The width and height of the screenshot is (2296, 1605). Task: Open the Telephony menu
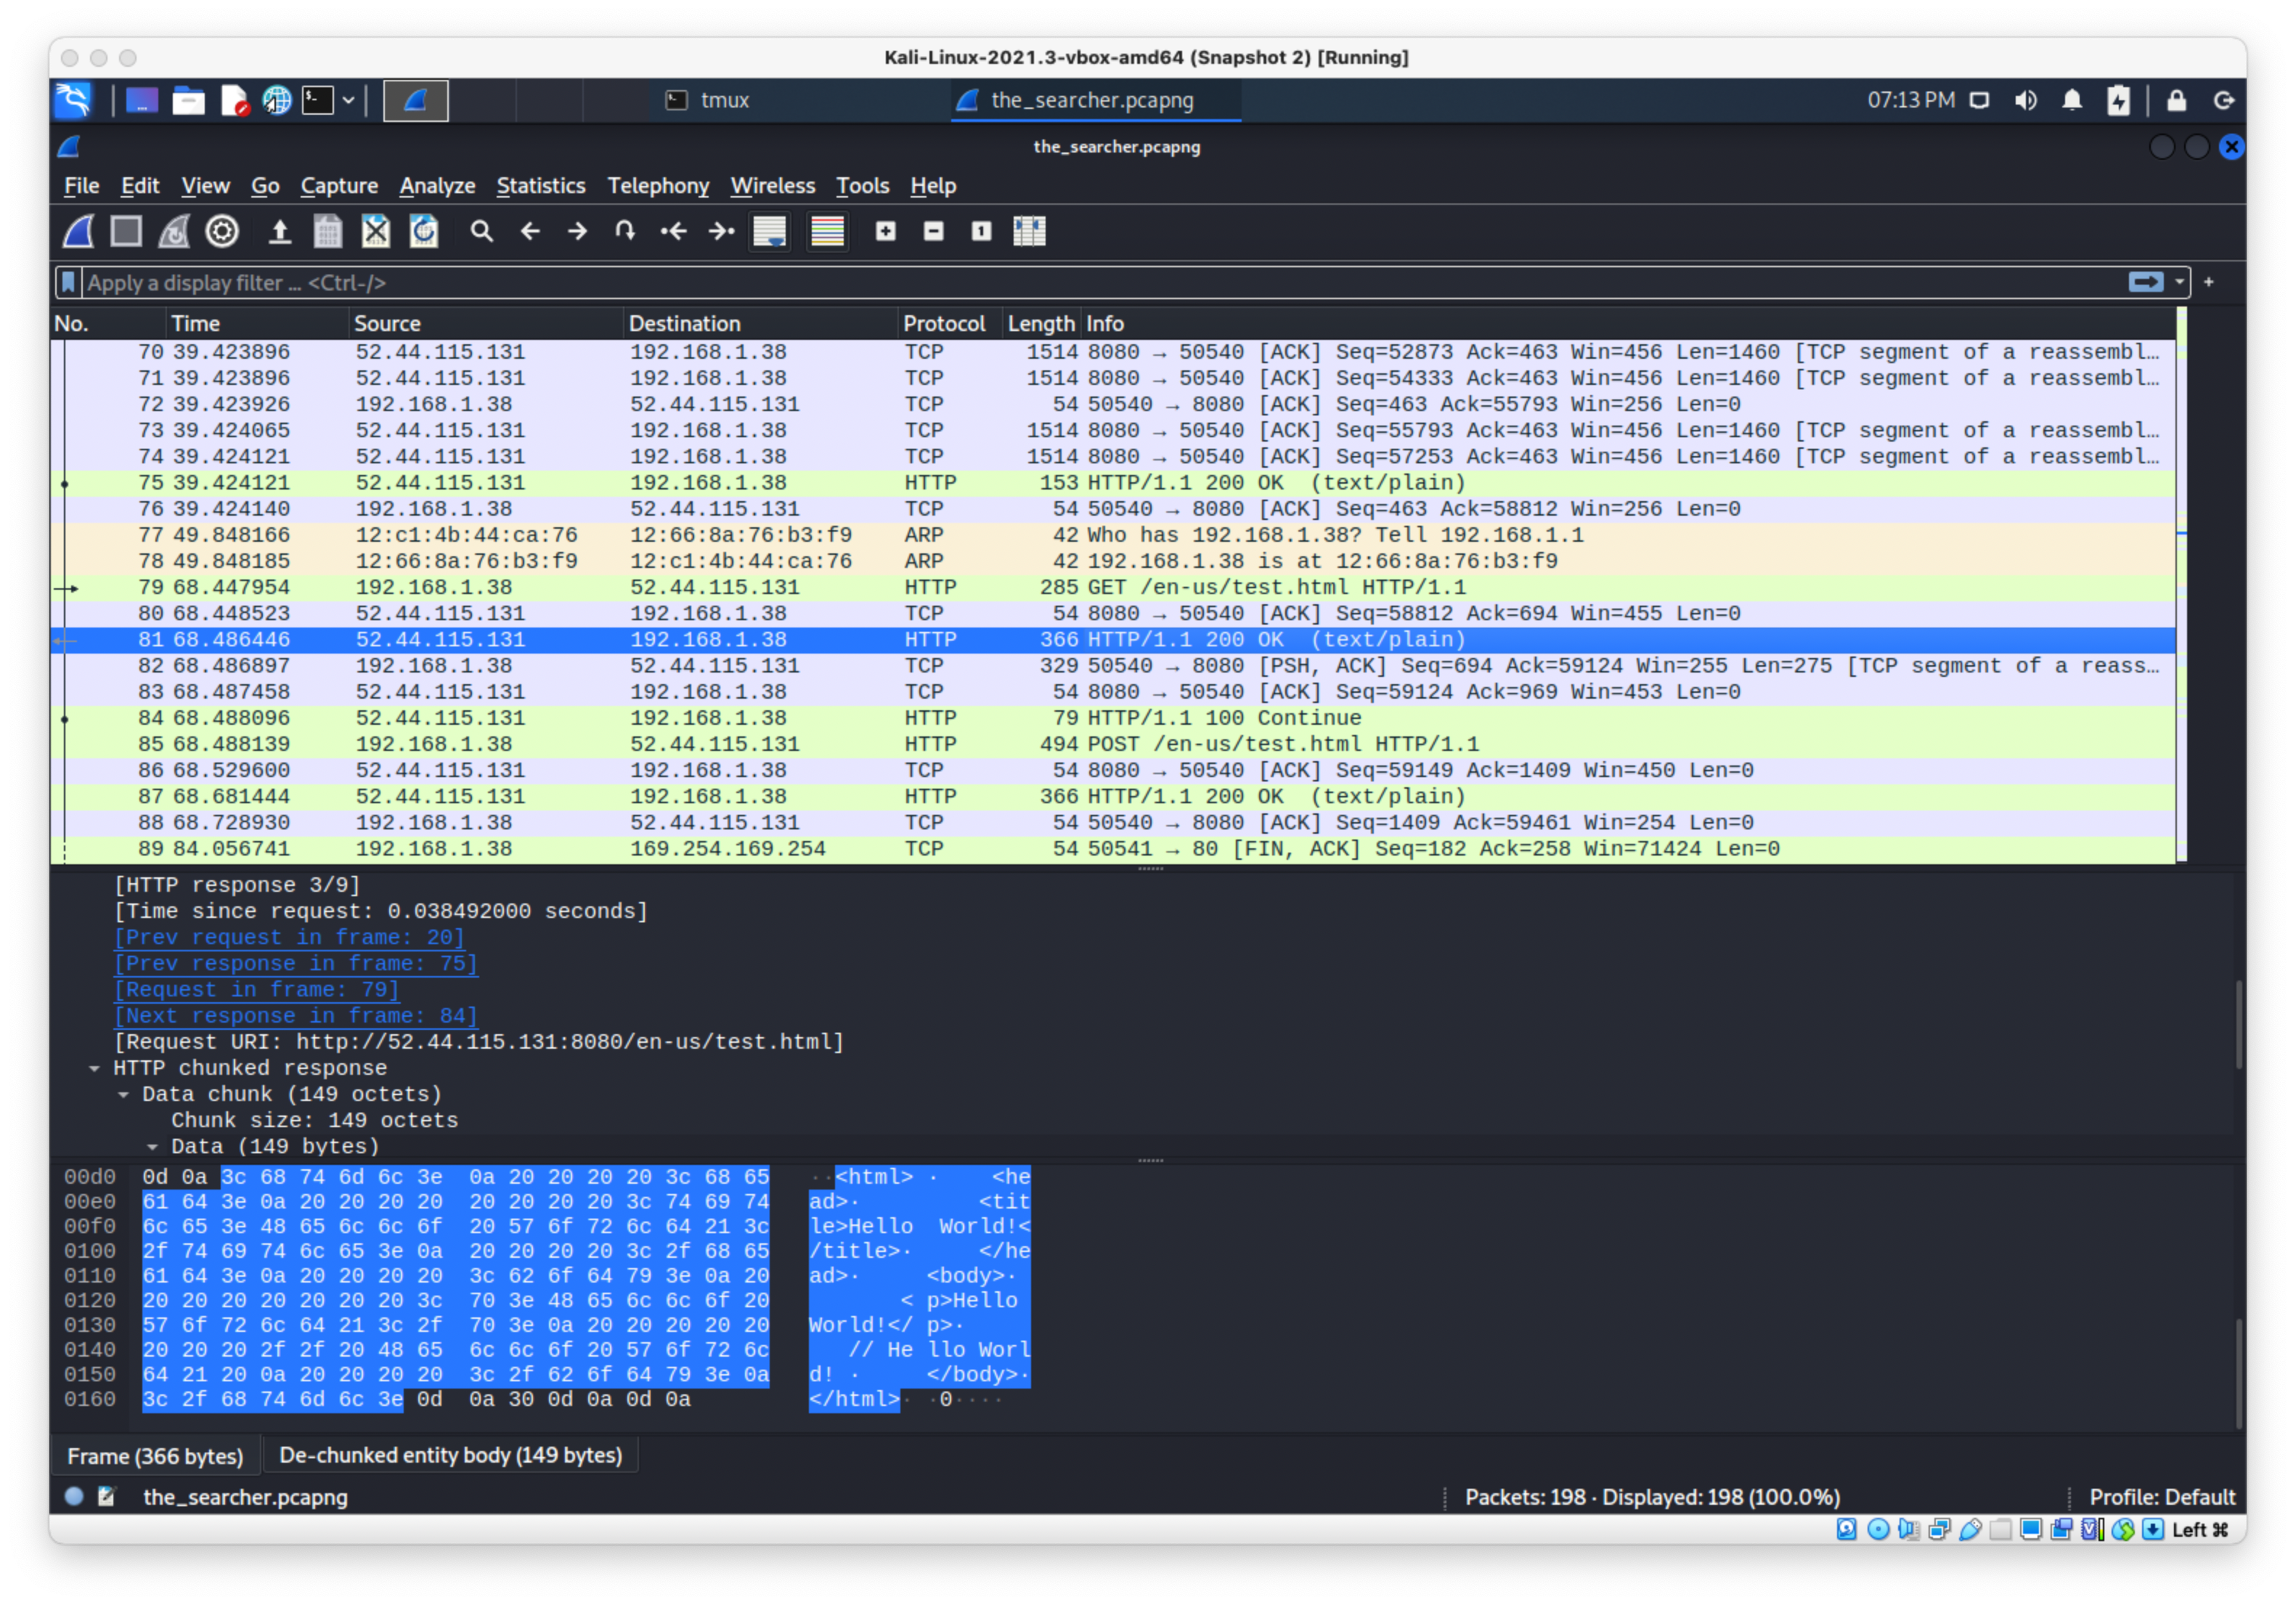coord(658,186)
